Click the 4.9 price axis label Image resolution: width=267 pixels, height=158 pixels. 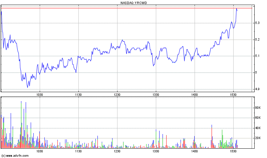257,89
